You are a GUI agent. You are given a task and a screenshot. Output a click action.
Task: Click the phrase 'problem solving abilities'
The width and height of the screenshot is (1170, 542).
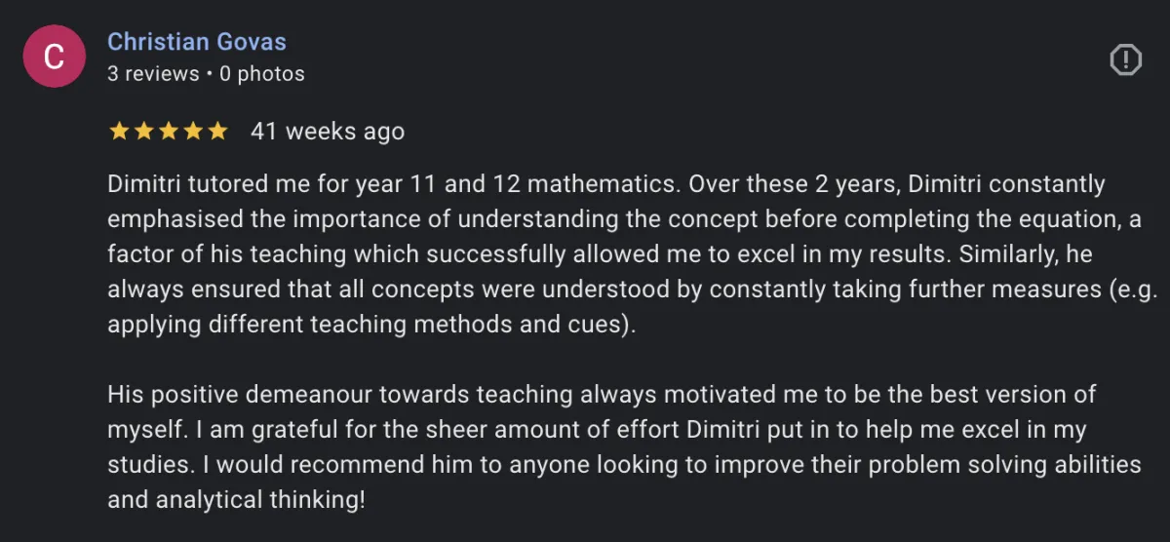(x=1002, y=465)
